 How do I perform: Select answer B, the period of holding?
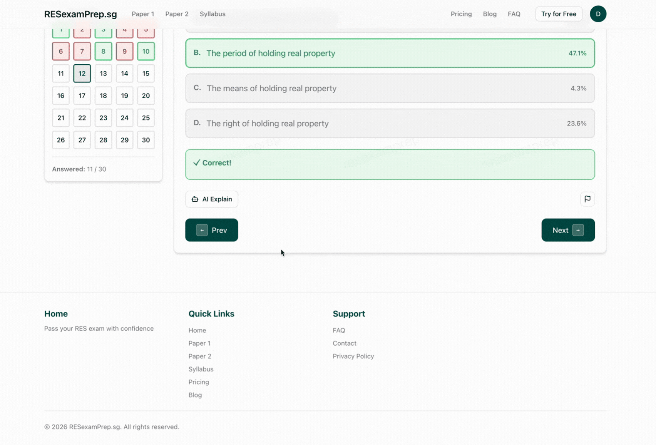tap(390, 53)
